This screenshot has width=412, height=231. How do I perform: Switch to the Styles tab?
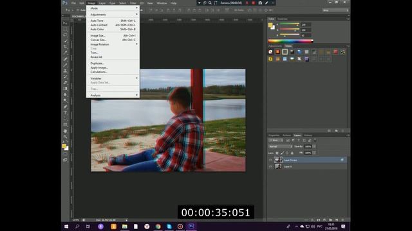[x=288, y=46]
